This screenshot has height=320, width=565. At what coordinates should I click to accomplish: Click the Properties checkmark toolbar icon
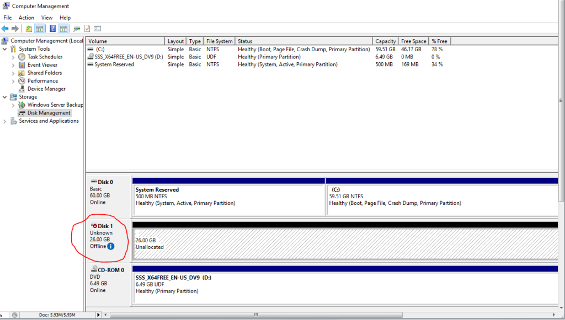click(x=87, y=29)
